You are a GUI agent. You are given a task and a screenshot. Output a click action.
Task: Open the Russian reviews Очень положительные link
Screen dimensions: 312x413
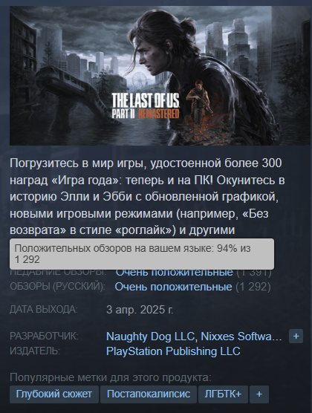tap(173, 287)
